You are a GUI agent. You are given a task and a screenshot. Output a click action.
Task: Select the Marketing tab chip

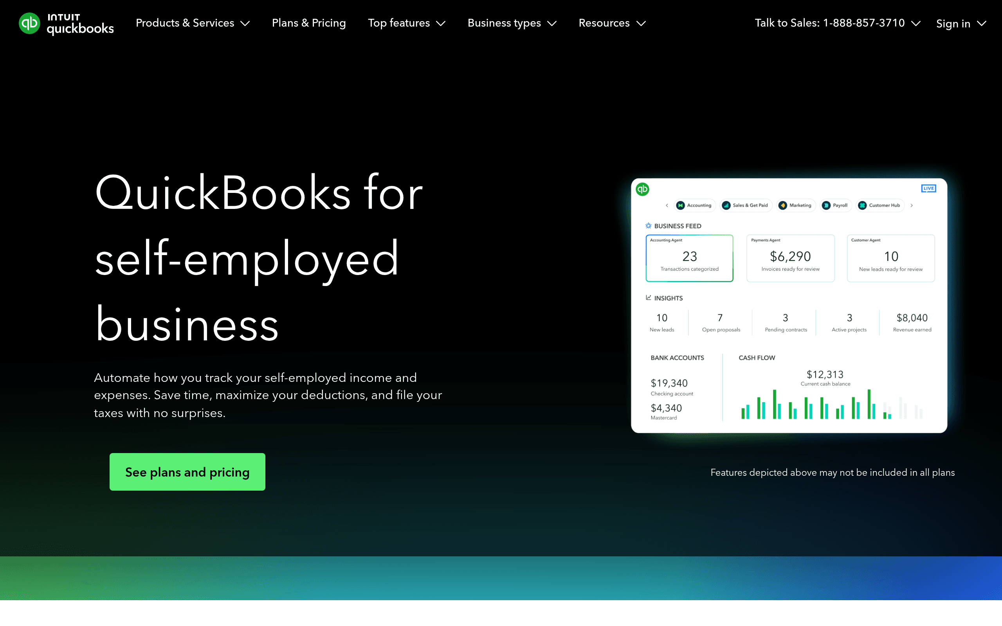pos(795,205)
